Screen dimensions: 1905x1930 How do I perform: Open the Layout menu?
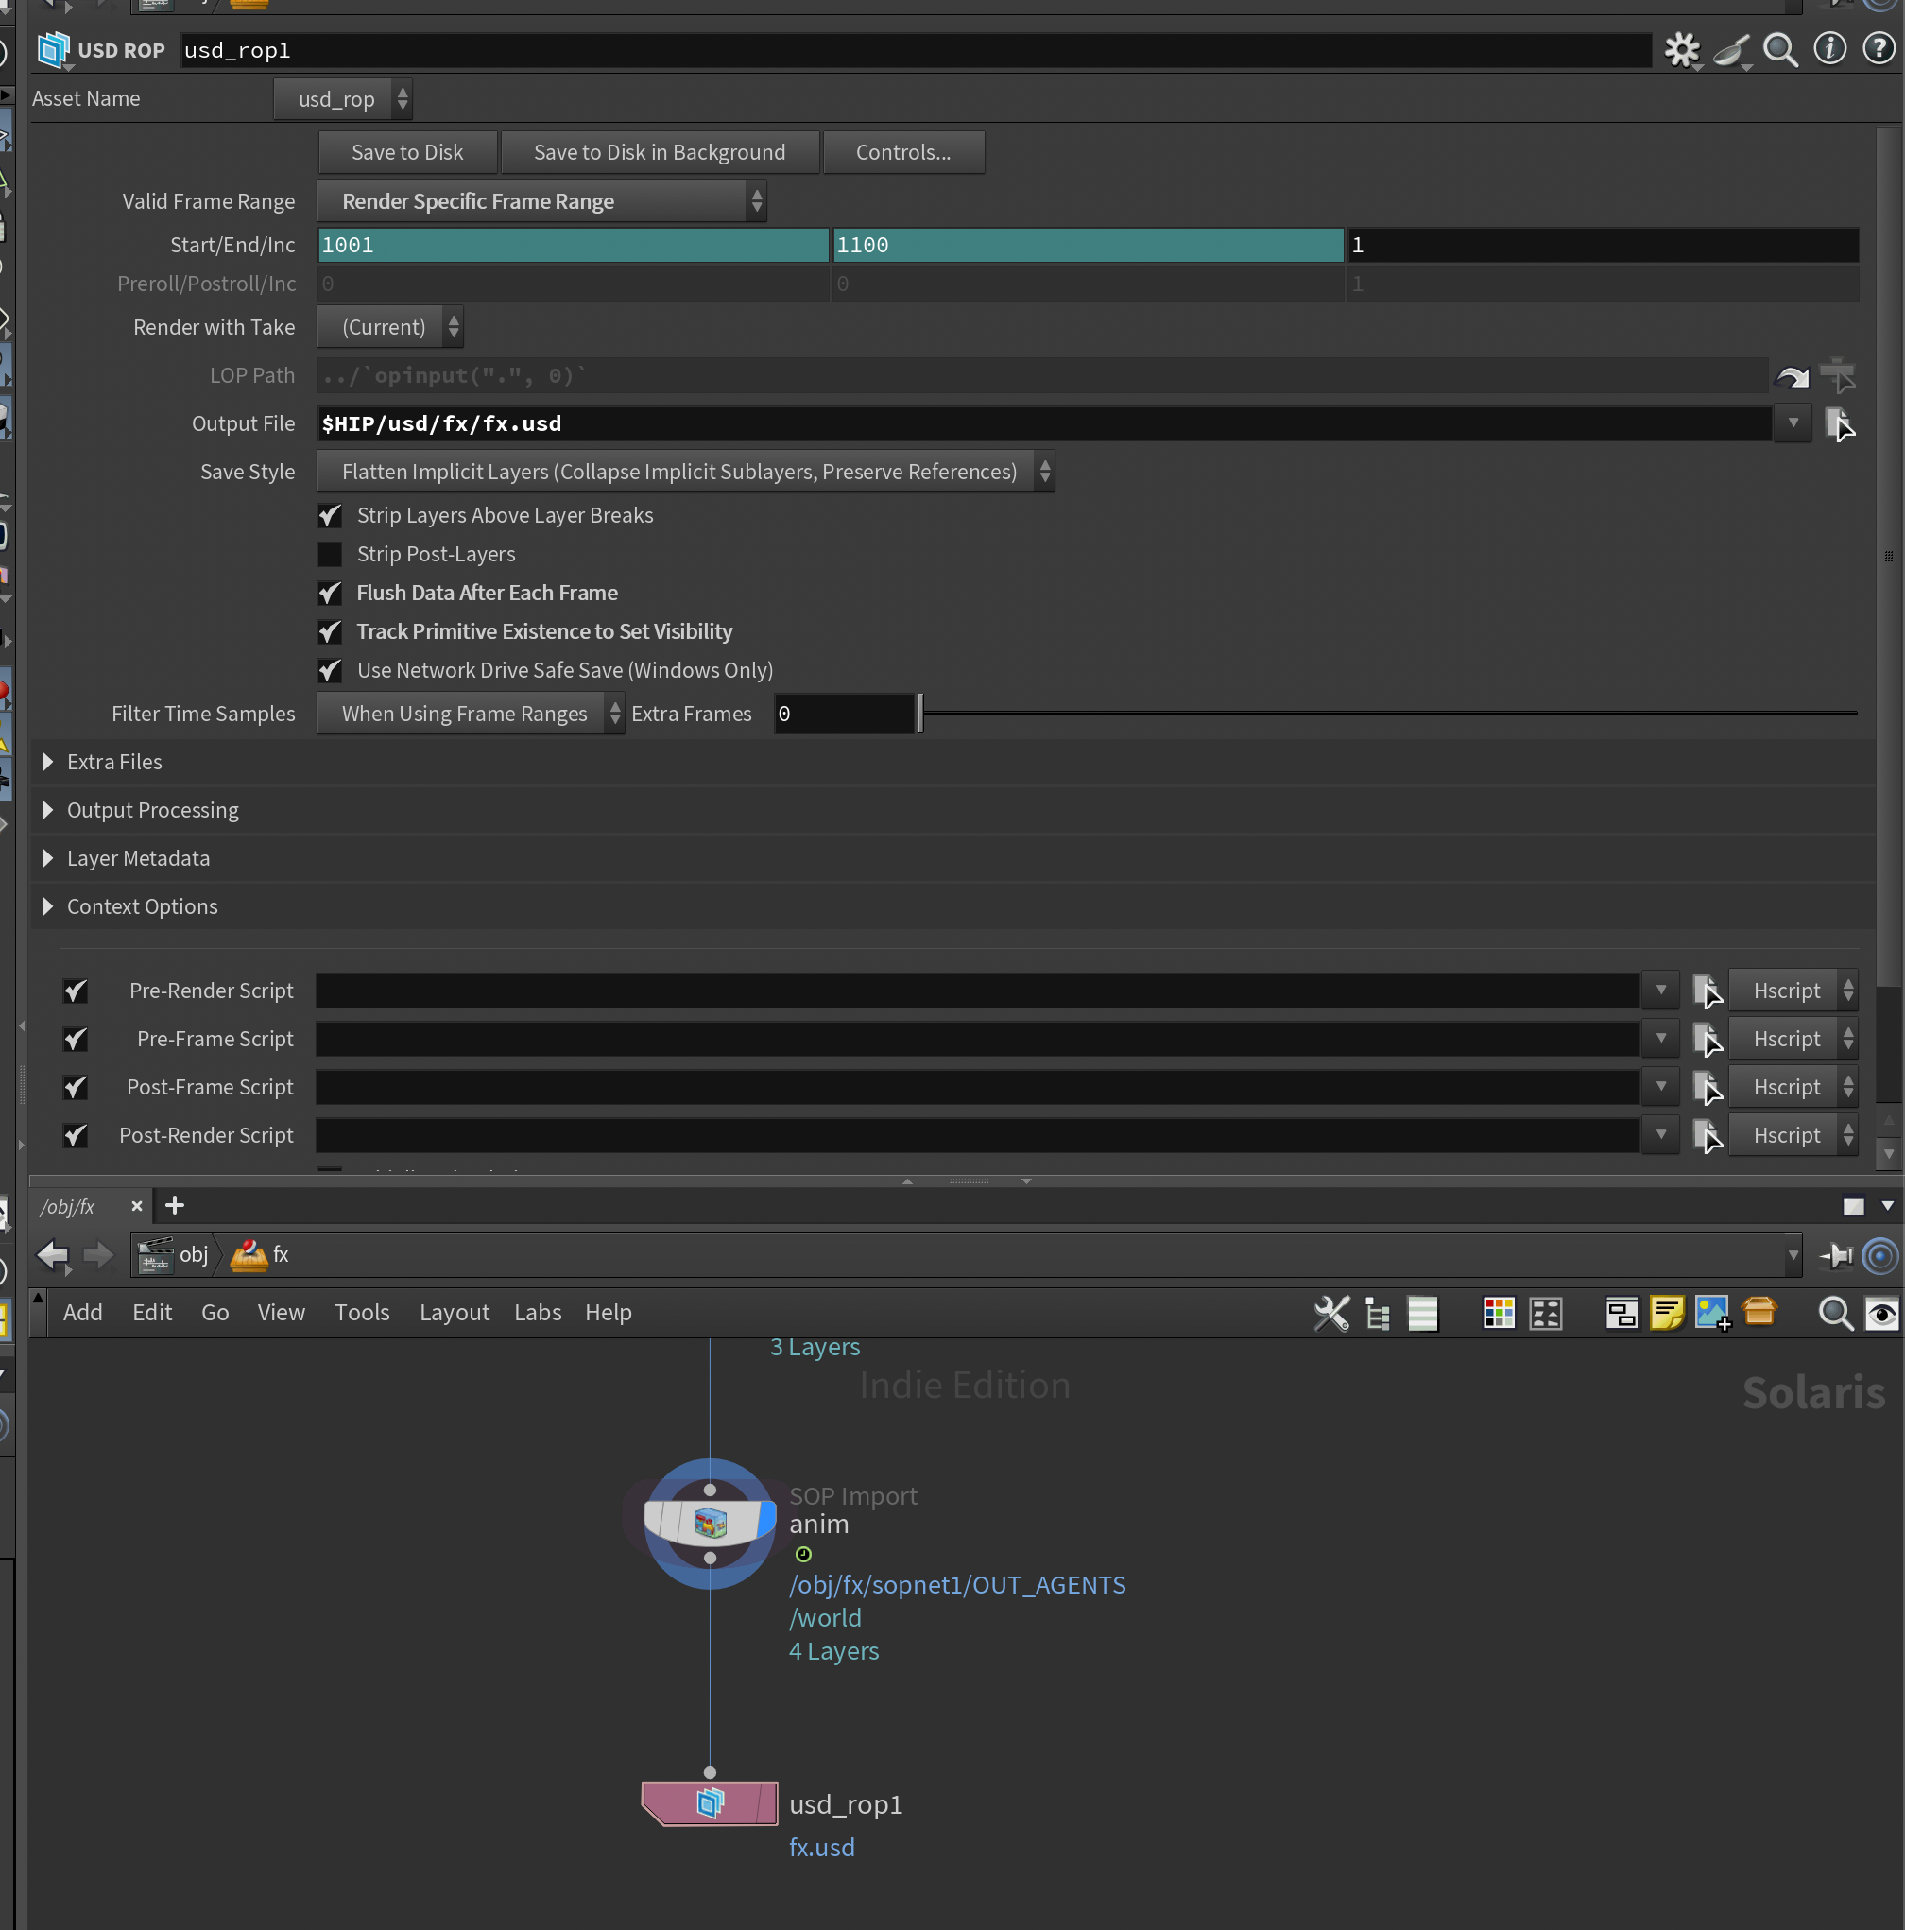pos(454,1313)
